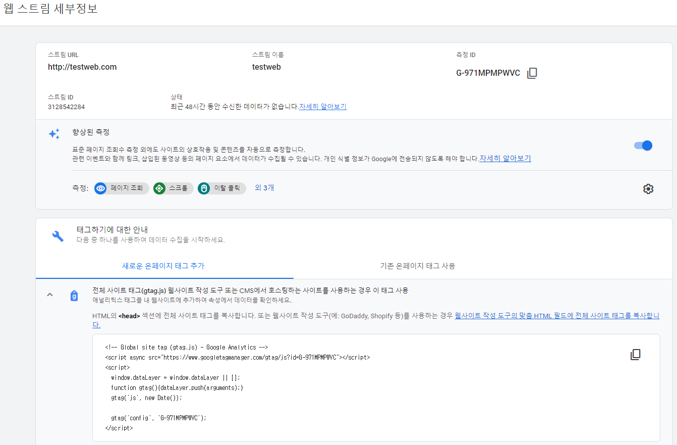Screen dimensions: 677x445
Task: Click the stream ID 3128542284
Action: click(66, 107)
